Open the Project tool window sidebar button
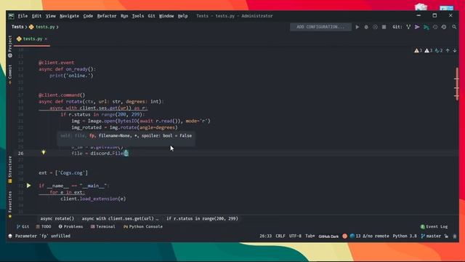 point(10,47)
